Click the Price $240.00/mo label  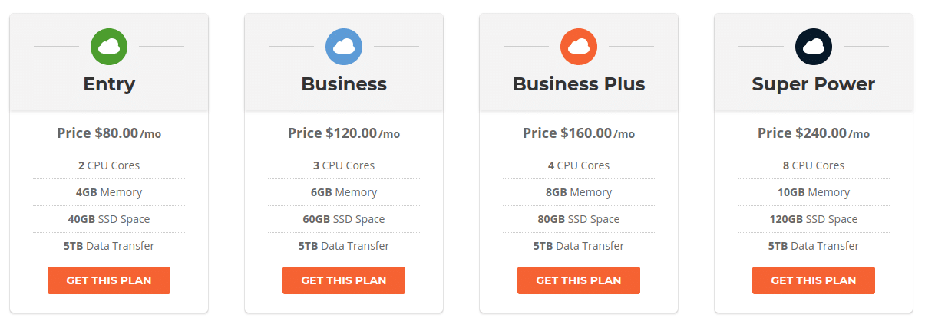click(814, 133)
